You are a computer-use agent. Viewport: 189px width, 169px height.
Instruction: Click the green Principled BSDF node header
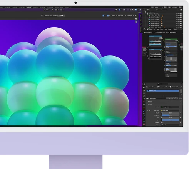tap(171, 39)
